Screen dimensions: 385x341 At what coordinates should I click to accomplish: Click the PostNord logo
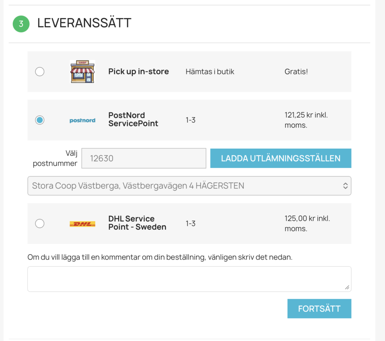(x=82, y=120)
